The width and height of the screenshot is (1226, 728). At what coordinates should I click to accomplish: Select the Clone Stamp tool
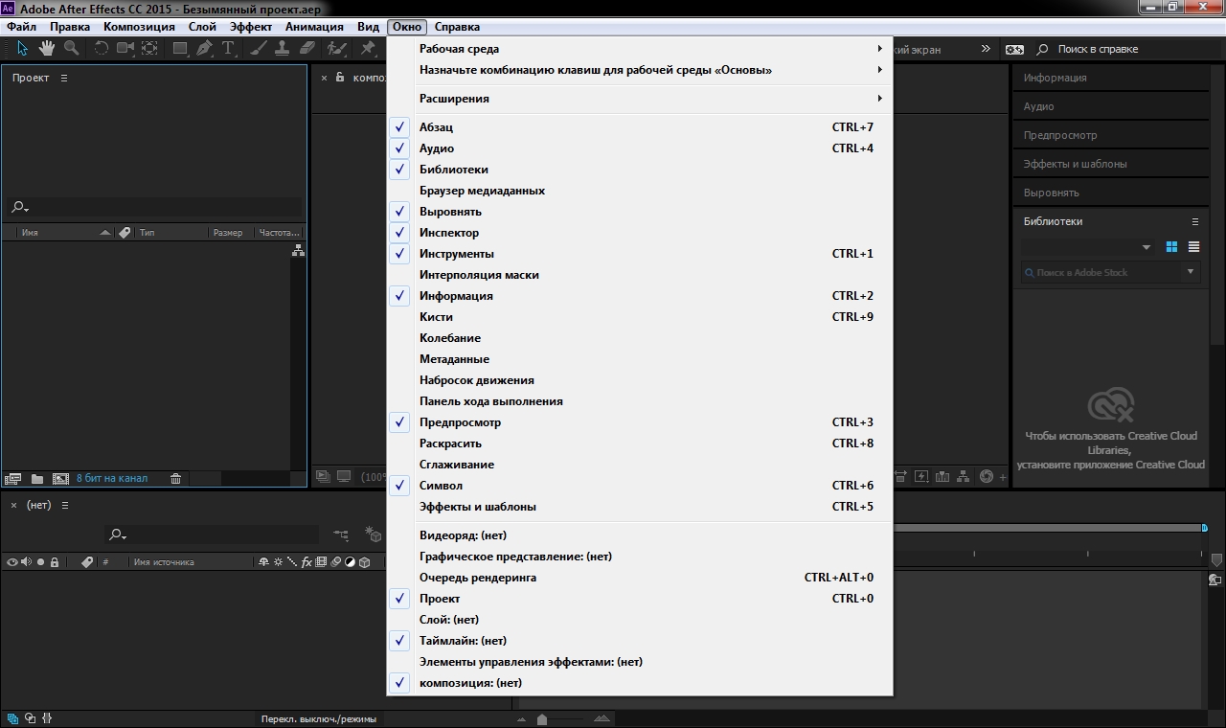coord(283,48)
